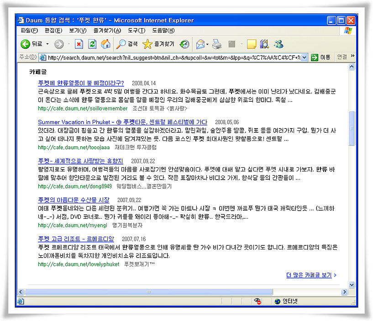Launch the Messenger people icon
This screenshot has height=321, width=373.
278,44
